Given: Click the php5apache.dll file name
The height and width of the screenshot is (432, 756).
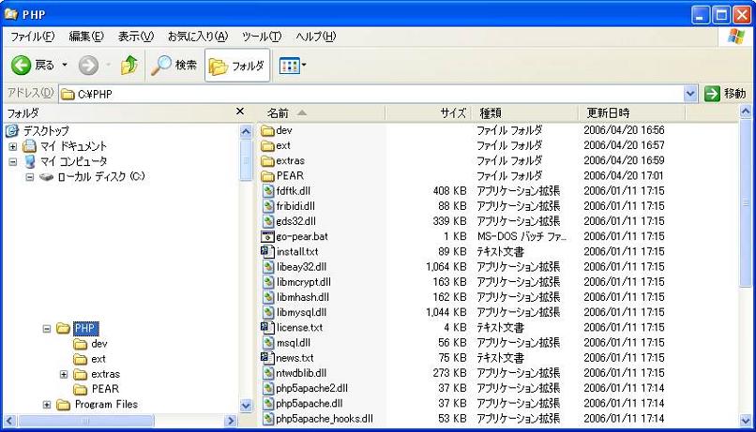Looking at the screenshot, I should (x=310, y=404).
